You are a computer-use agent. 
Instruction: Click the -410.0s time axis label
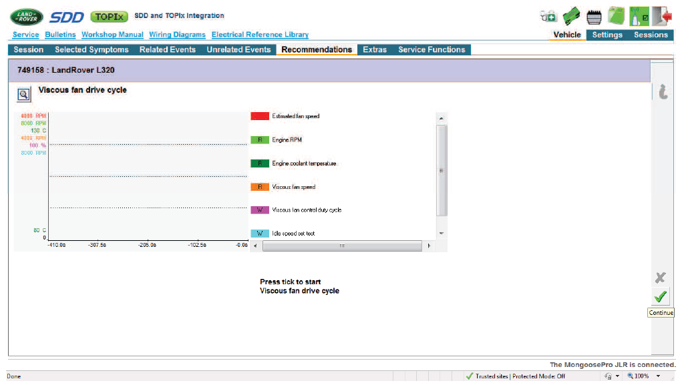coord(57,246)
